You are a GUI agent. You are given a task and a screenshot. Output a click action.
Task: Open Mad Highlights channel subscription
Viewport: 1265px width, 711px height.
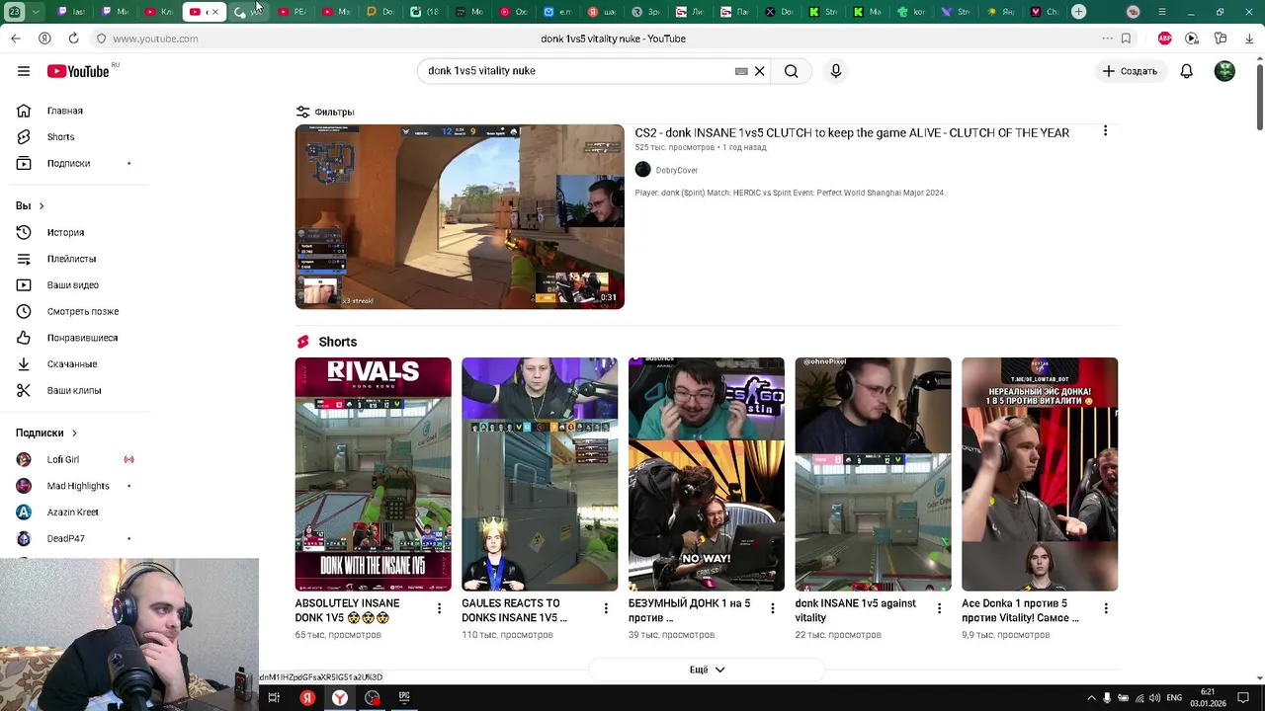point(78,486)
